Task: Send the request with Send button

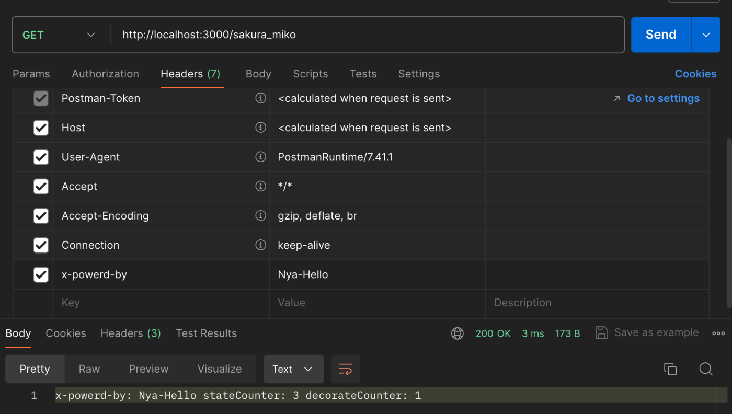Action: tap(661, 34)
